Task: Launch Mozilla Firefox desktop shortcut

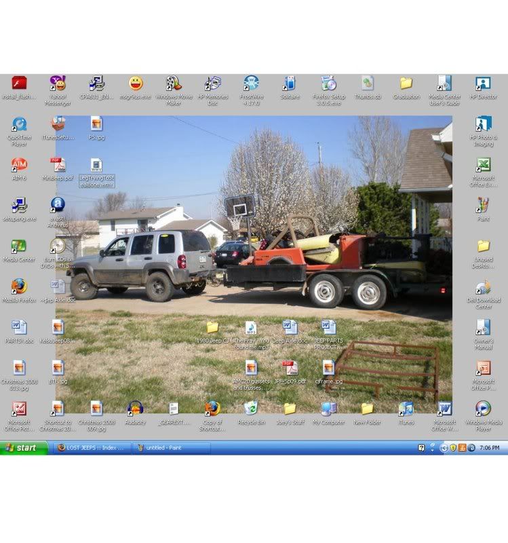Action: [x=19, y=286]
